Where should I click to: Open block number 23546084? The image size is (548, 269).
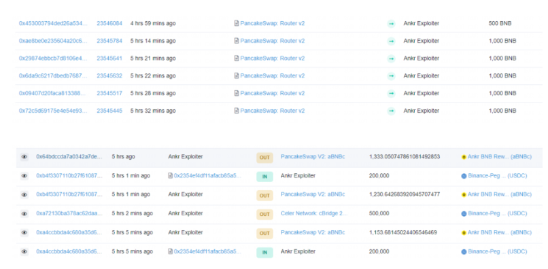coord(109,23)
